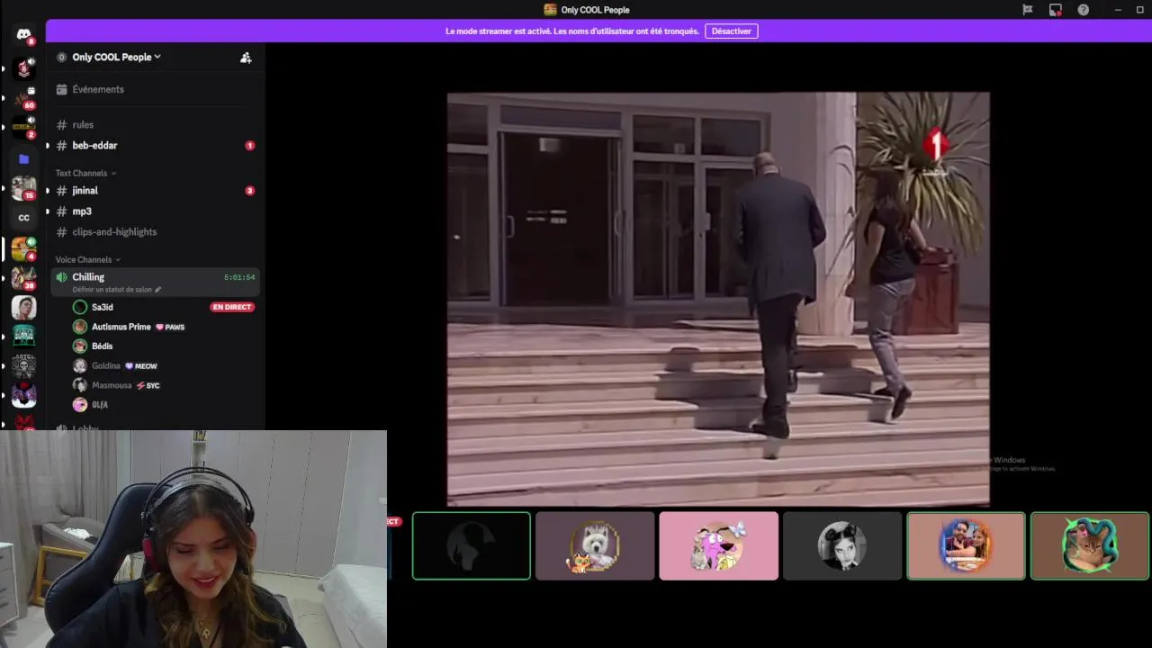The height and width of the screenshot is (648, 1152).
Task: Open the ARTEL server icon
Action: coord(23,365)
